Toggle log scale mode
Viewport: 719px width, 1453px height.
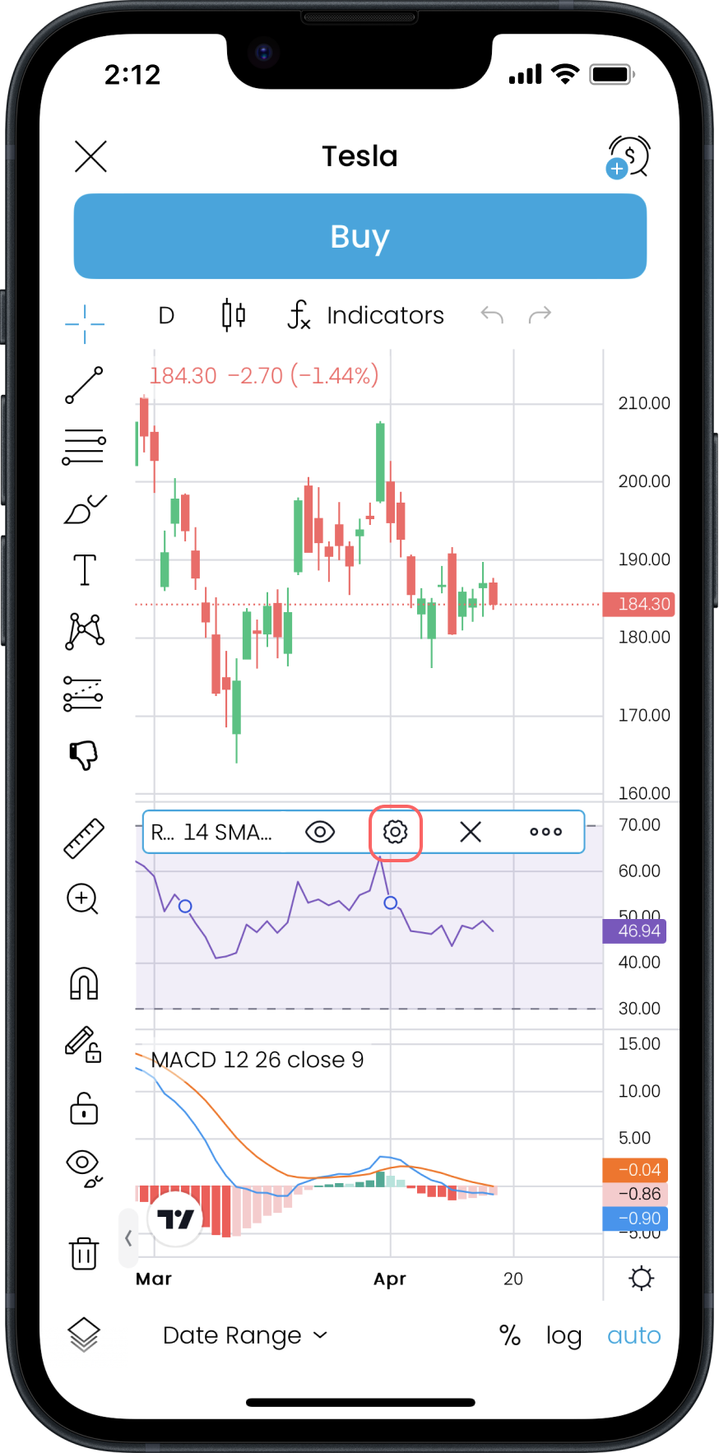pos(564,1336)
